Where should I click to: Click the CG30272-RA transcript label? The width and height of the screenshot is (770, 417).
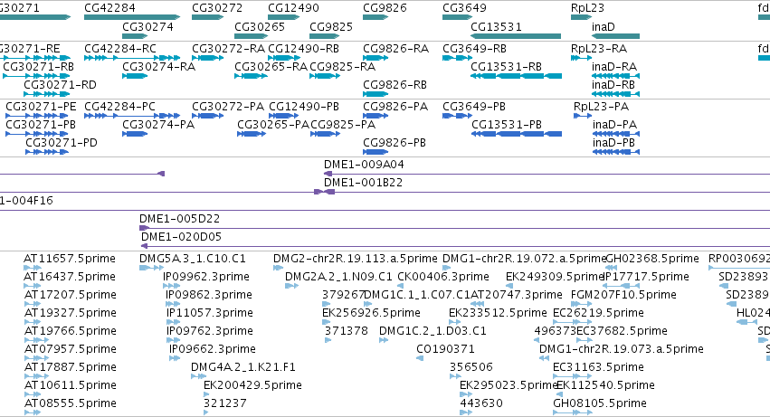pyautogui.click(x=228, y=49)
